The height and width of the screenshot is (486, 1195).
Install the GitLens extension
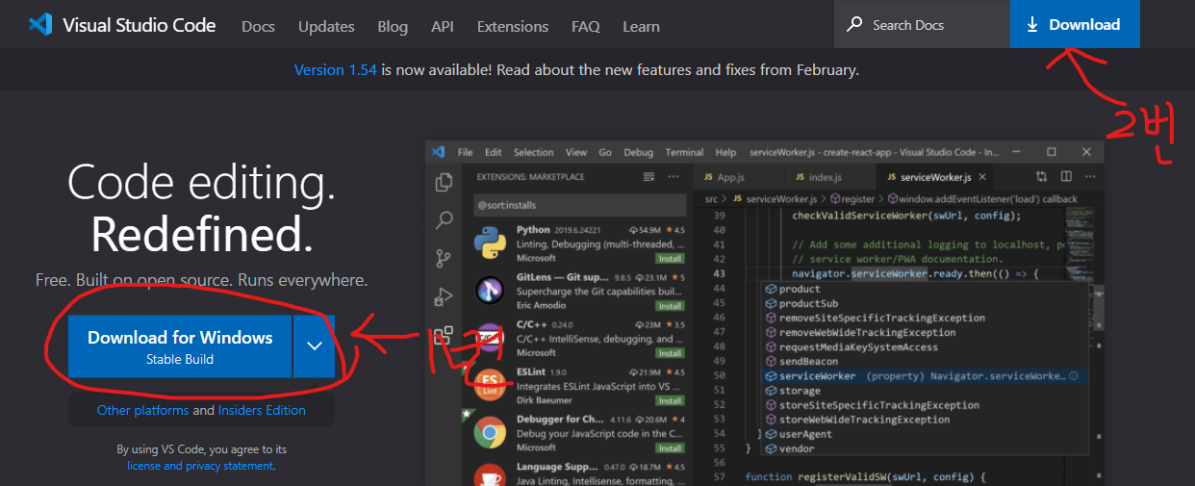[670, 306]
